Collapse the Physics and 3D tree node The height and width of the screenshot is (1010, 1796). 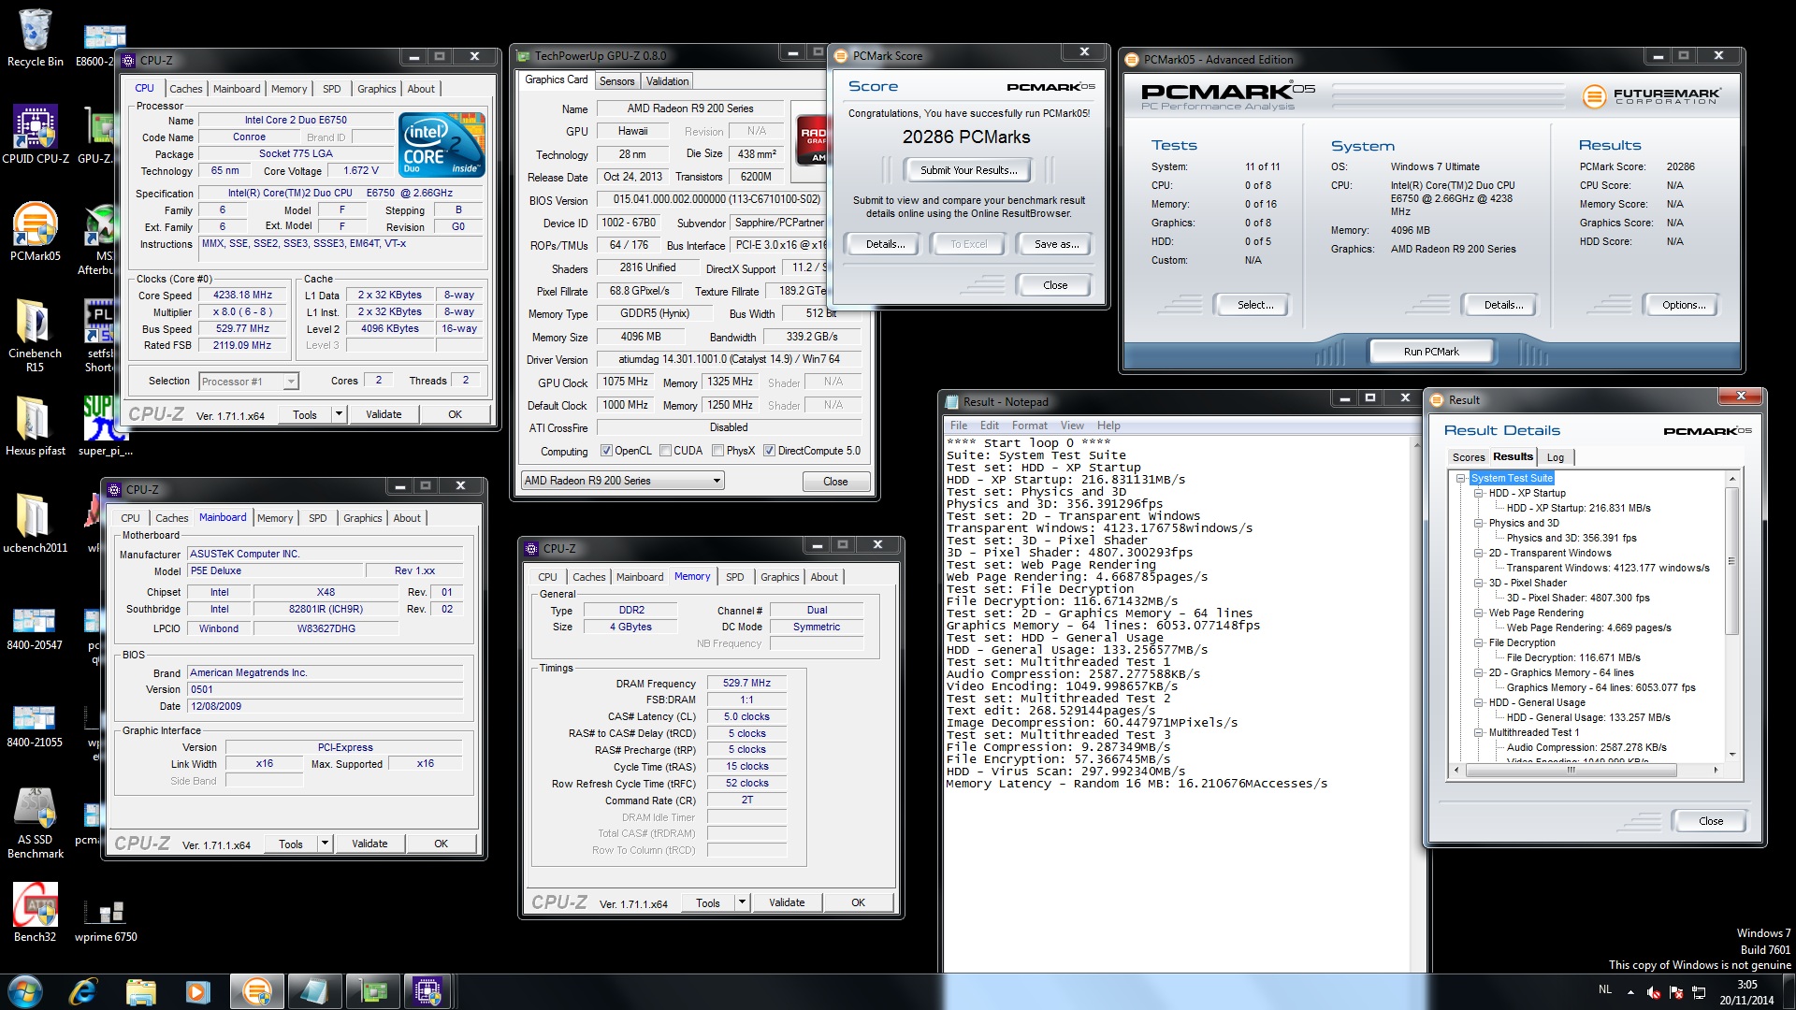(1478, 523)
